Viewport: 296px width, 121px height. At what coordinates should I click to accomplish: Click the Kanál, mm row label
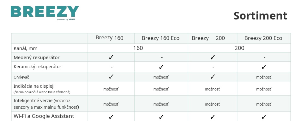point(26,48)
